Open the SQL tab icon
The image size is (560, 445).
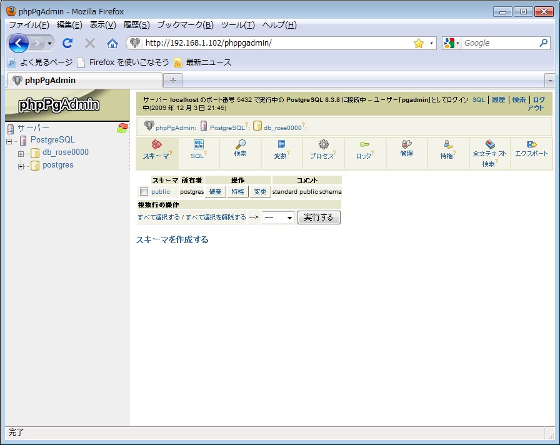coord(199,144)
